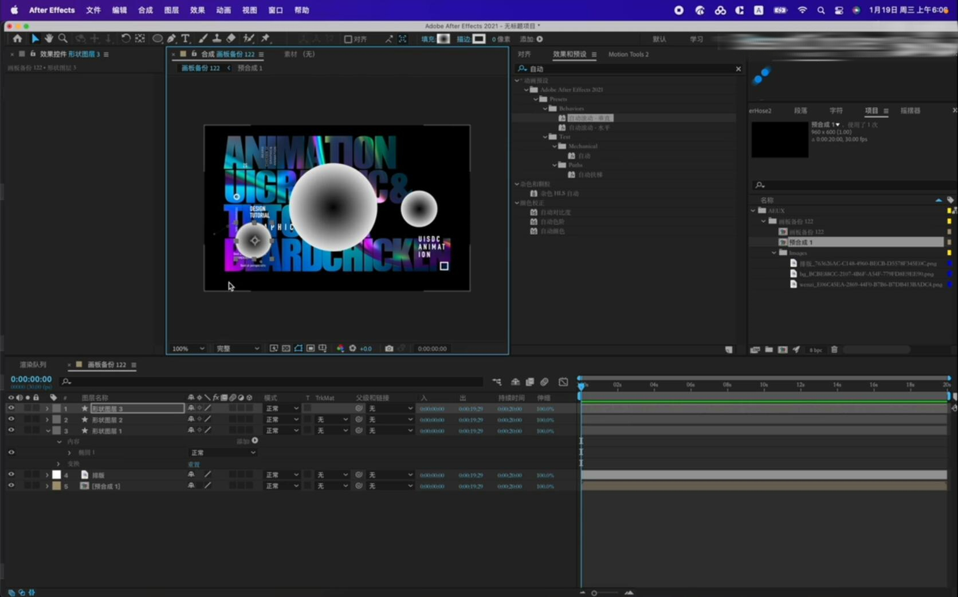
Task: Click timeline current time 0:00:00:00 display
Action: [x=31, y=379]
